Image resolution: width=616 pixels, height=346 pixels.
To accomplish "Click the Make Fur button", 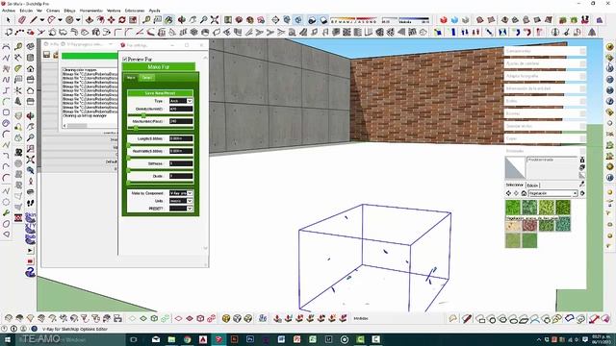I will (x=159, y=67).
